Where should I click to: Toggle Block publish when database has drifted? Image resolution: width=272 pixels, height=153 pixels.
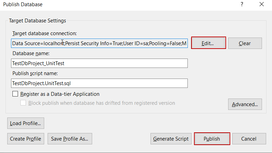pyautogui.click(x=23, y=103)
